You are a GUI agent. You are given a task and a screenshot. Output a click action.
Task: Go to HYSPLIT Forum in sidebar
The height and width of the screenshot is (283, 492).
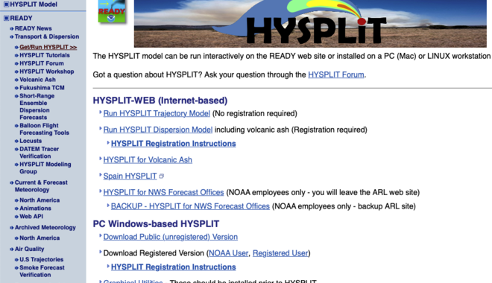(42, 63)
